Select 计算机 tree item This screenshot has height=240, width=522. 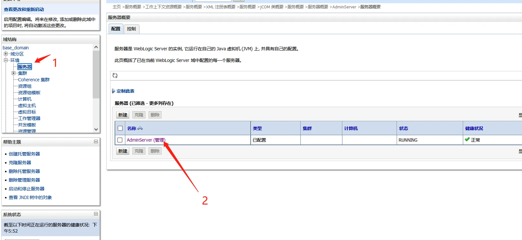25,99
